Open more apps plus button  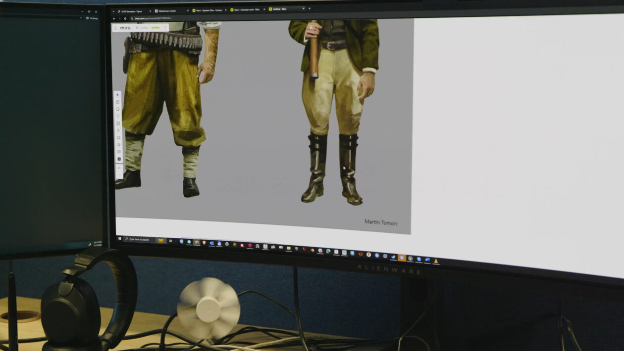click(119, 159)
